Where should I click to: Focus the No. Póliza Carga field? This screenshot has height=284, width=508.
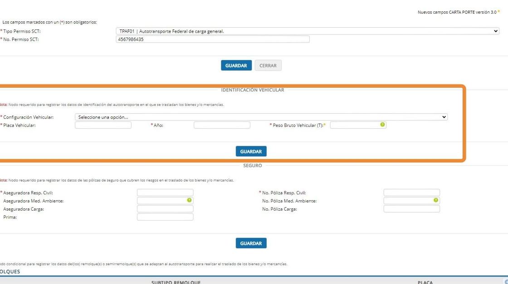[x=412, y=209]
